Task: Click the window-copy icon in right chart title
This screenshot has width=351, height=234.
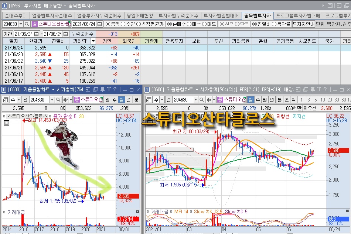Action: pyautogui.click(x=306, y=90)
